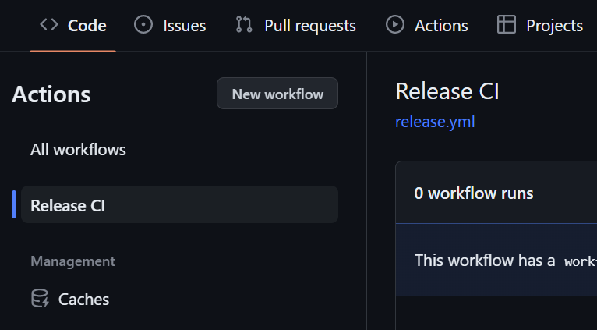Go to the Pull requests tab
The height and width of the screenshot is (330, 597).
[x=295, y=26]
